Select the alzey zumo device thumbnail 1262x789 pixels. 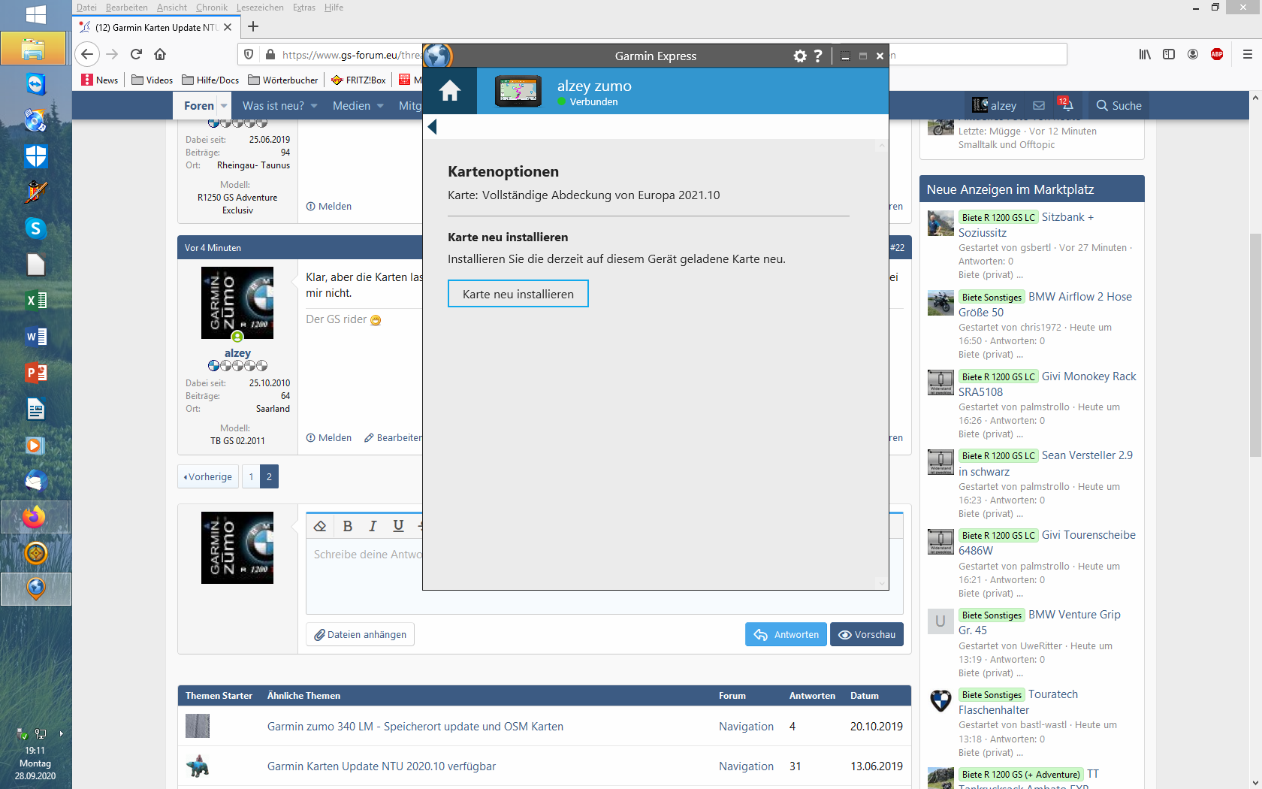click(518, 91)
